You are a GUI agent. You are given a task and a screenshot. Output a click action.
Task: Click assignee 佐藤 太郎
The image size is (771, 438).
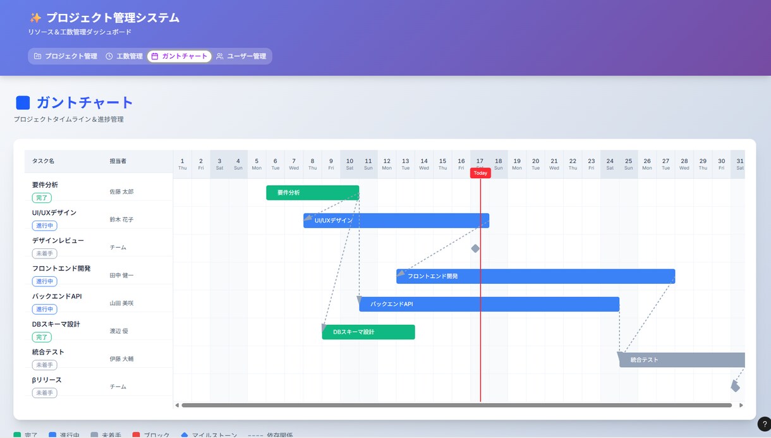click(121, 192)
